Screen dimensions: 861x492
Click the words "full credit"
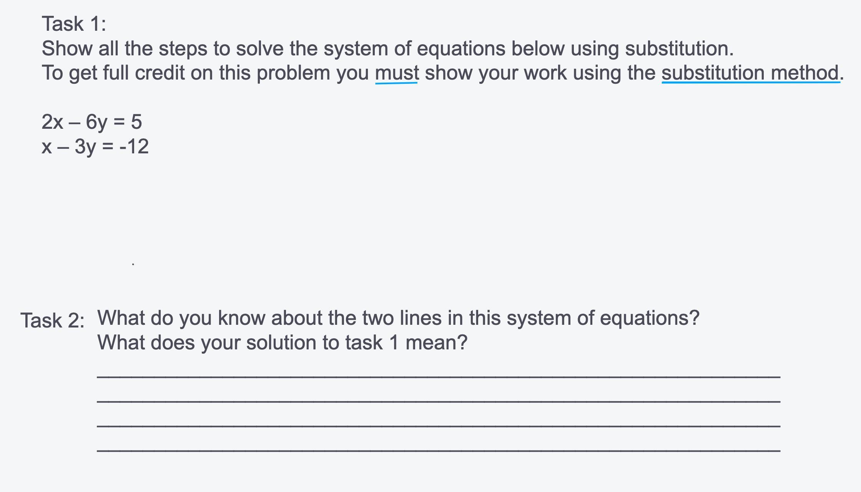pos(144,73)
